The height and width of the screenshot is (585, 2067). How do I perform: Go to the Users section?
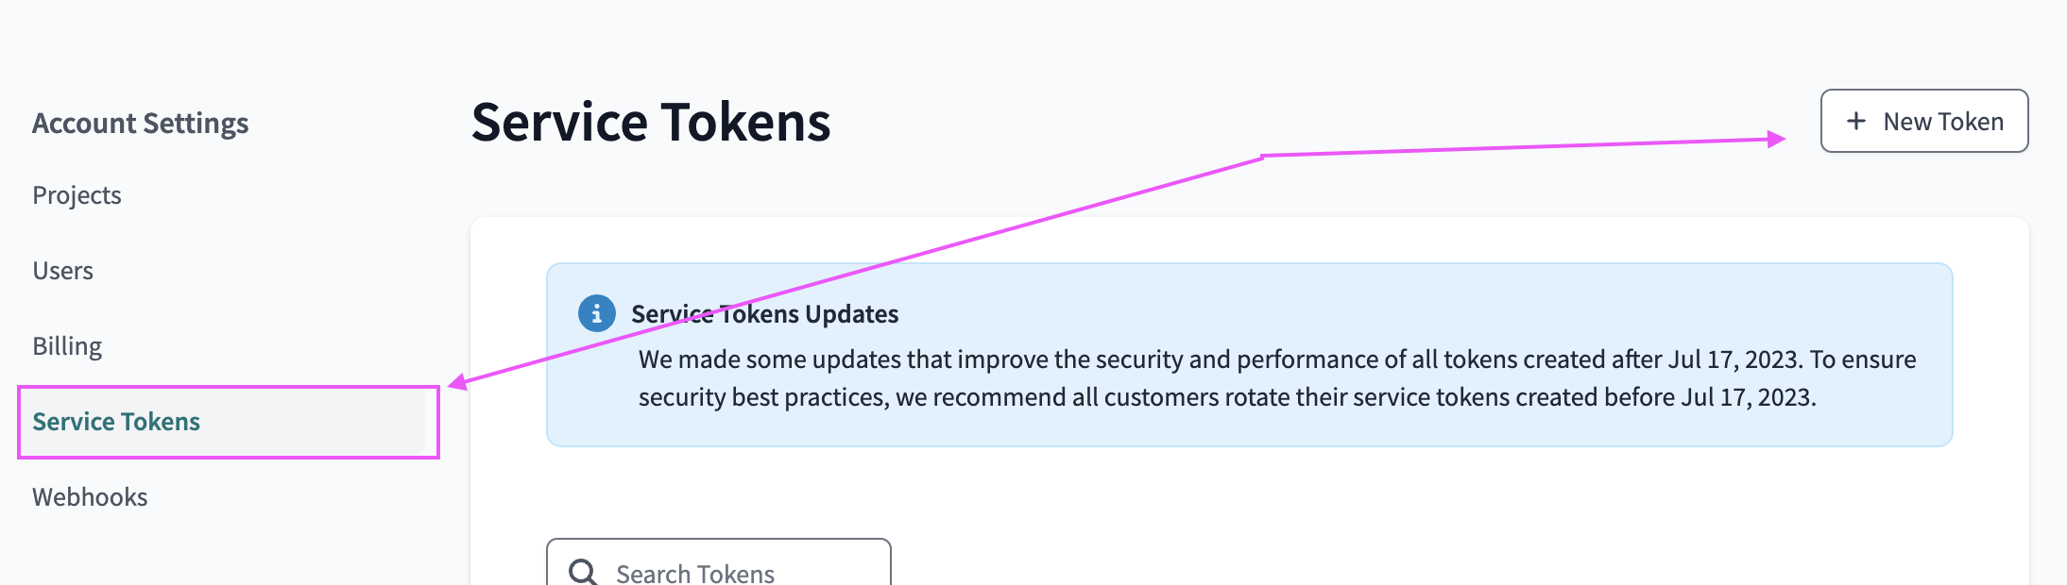click(x=62, y=271)
